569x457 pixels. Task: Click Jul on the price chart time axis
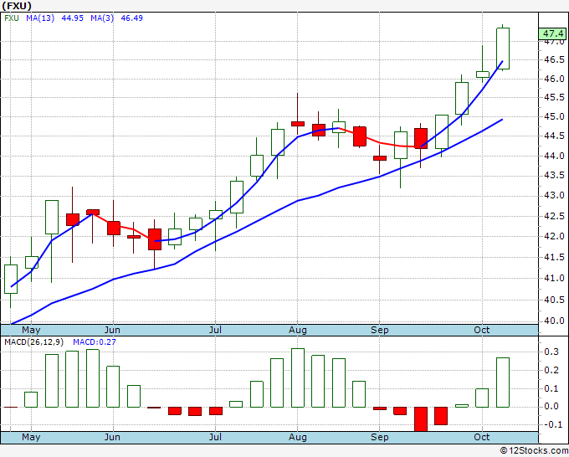[215, 330]
